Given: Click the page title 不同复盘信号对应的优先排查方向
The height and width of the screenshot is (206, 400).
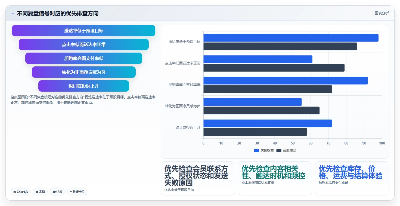Looking at the screenshot, I should click(x=58, y=13).
